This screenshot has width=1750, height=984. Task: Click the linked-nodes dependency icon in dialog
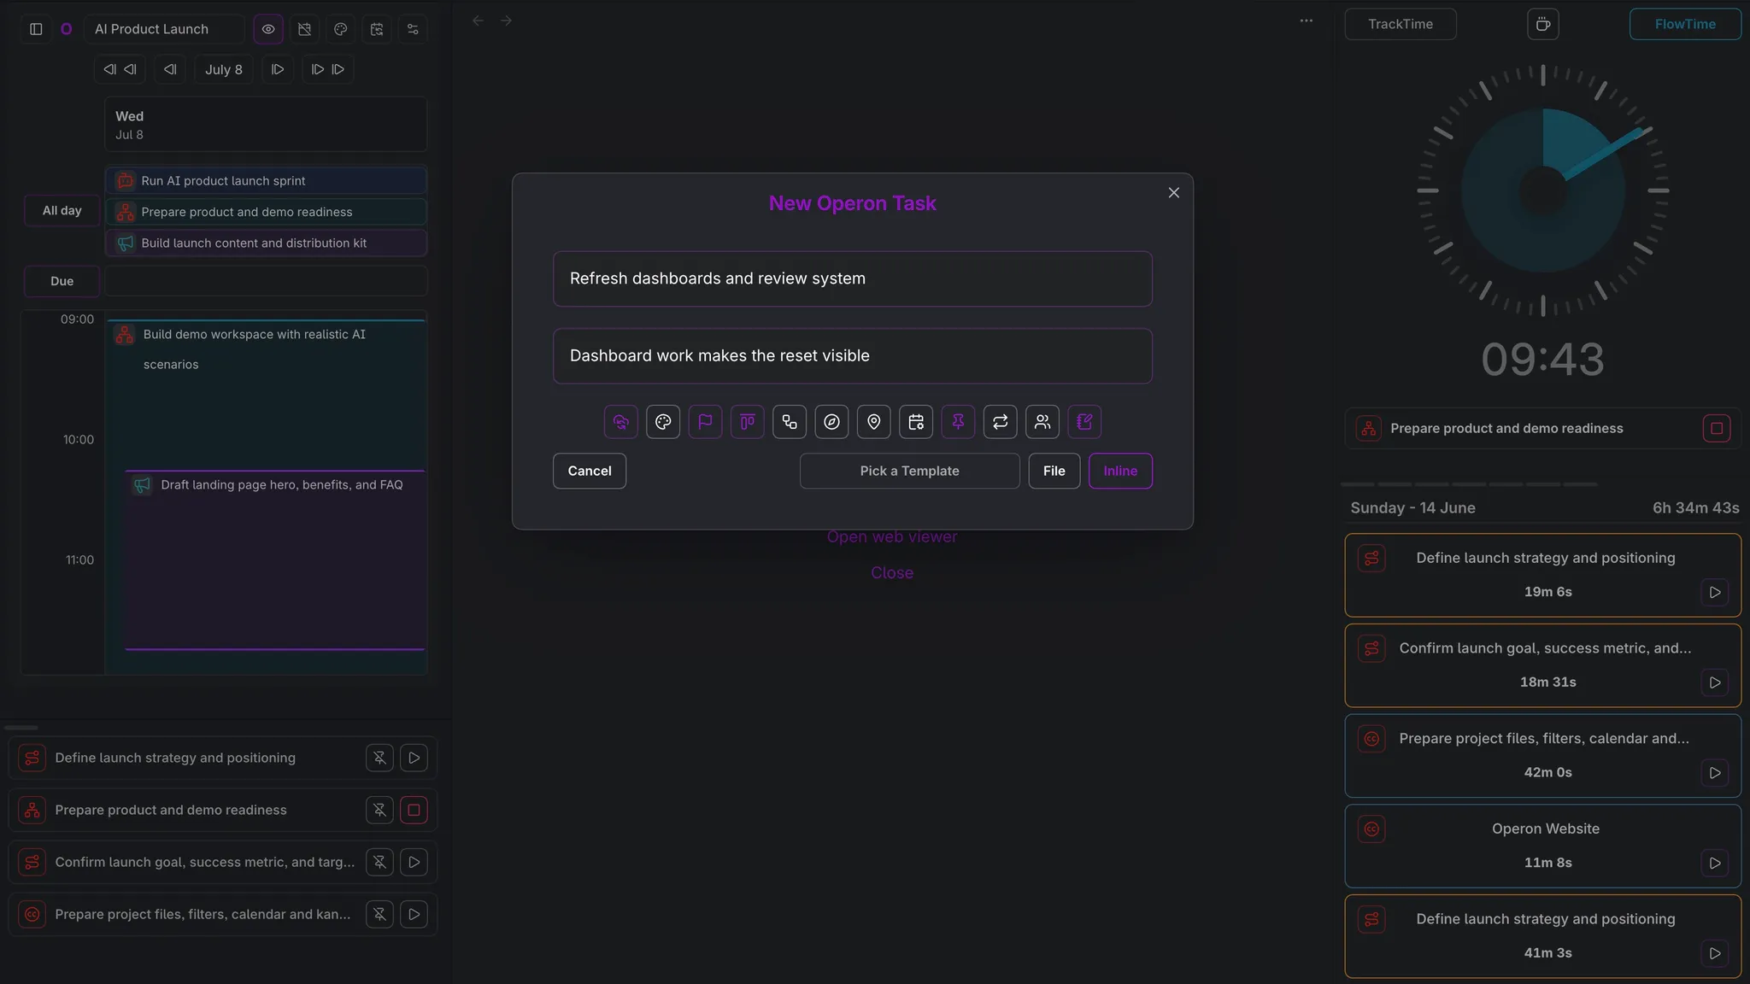(x=790, y=422)
